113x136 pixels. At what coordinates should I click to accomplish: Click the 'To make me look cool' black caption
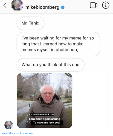tap(47, 123)
